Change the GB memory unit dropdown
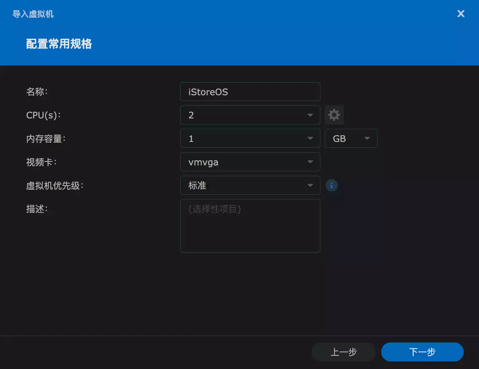This screenshot has width=479, height=369. click(351, 138)
